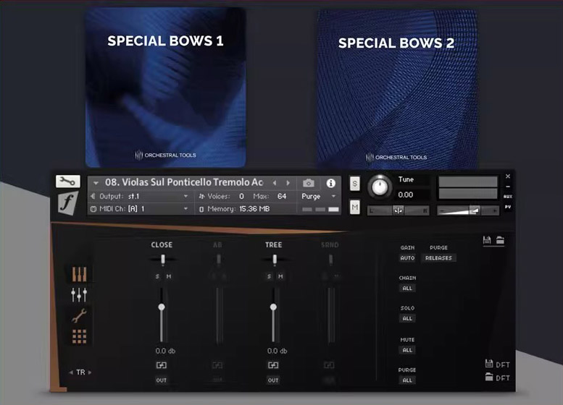The width and height of the screenshot is (563, 405).
Task: Click the link icon under CLOSE mic
Action: tap(162, 365)
